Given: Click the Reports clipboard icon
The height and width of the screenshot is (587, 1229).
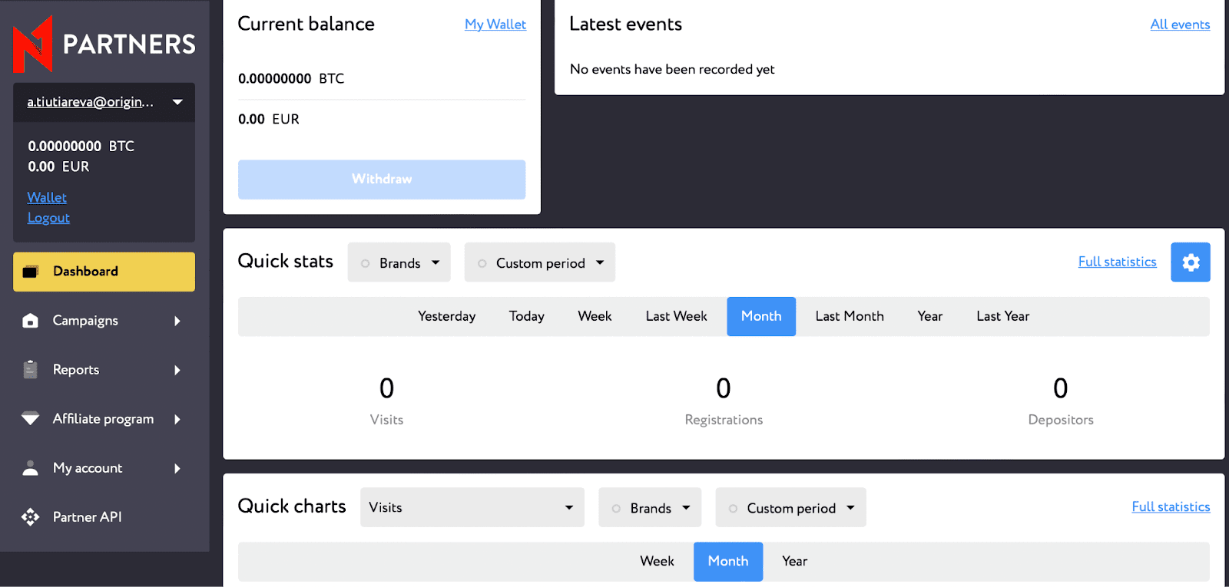Looking at the screenshot, I should click(x=31, y=370).
